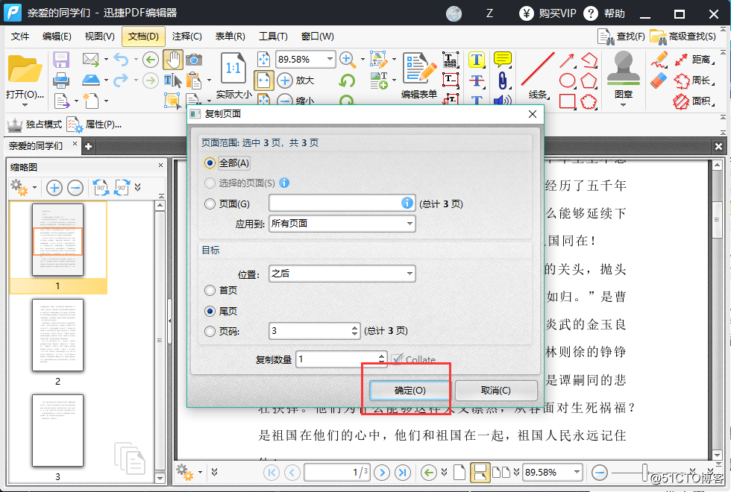Click the save floppy disk icon
The height and width of the screenshot is (492, 731).
coord(61,60)
